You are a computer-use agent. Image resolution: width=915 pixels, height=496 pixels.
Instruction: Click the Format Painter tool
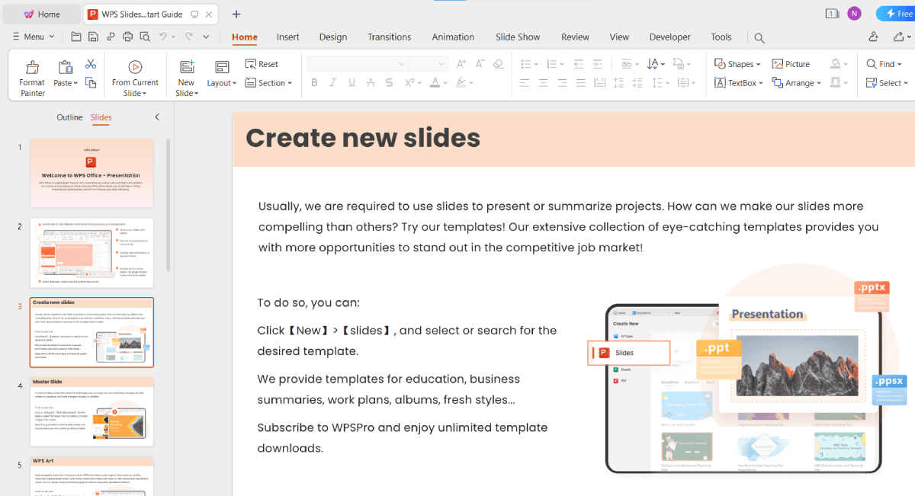pyautogui.click(x=32, y=78)
